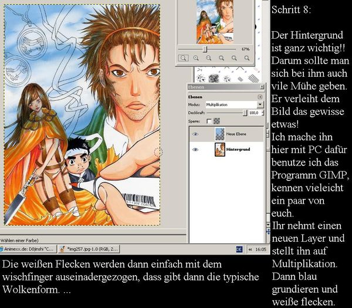
Task: Click the fill-window zoom icon in navigation
Action: [234, 58]
